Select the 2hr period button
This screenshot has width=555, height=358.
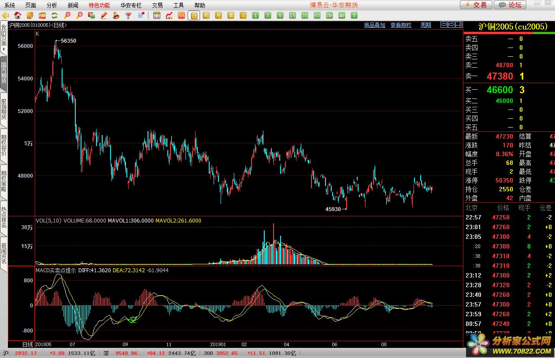click(329, 16)
